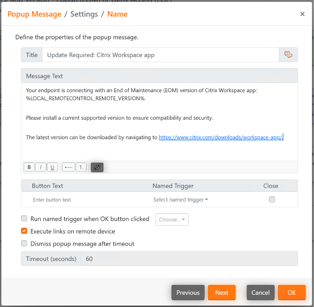Select the Name breadcrumb
This screenshot has width=314, height=307.
coord(117,14)
